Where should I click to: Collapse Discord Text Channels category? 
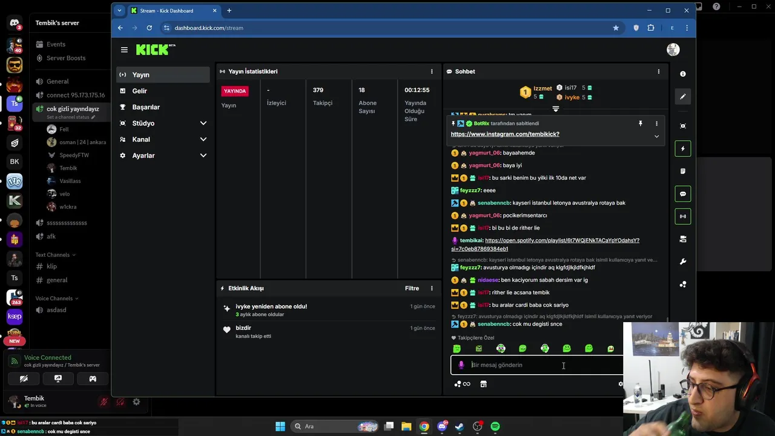[55, 255]
